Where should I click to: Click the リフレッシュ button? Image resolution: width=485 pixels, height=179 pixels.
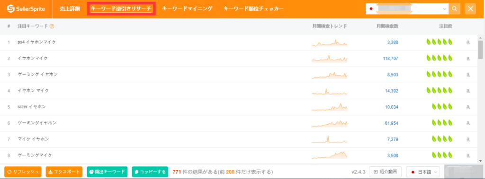(23, 172)
